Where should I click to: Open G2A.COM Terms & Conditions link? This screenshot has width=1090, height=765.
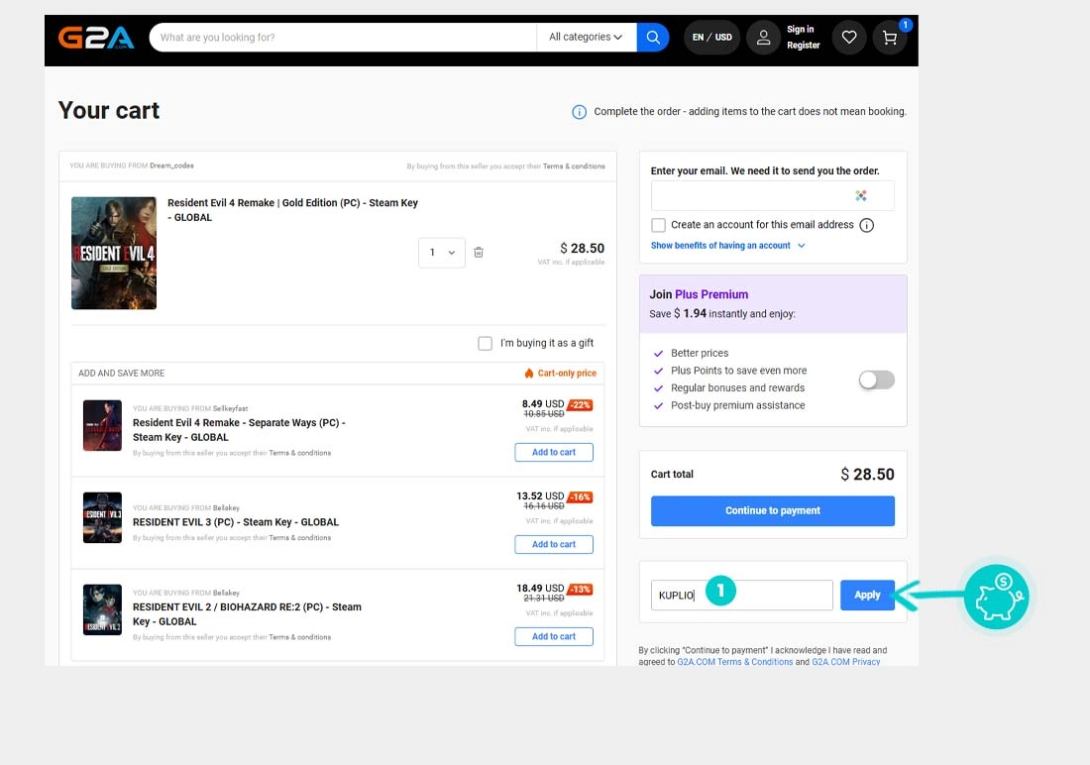tap(735, 662)
